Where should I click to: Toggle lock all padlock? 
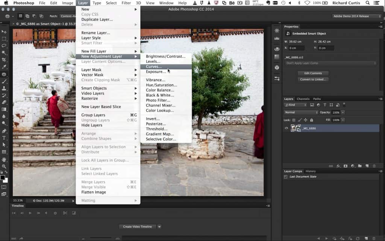(x=311, y=120)
